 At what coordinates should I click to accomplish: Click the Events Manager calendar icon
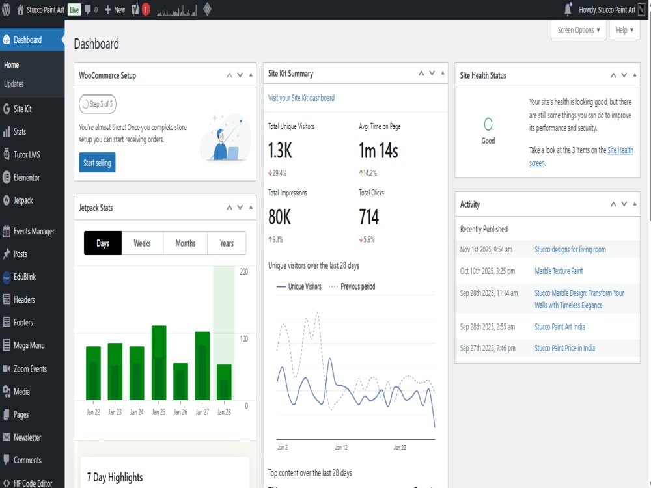click(x=7, y=231)
